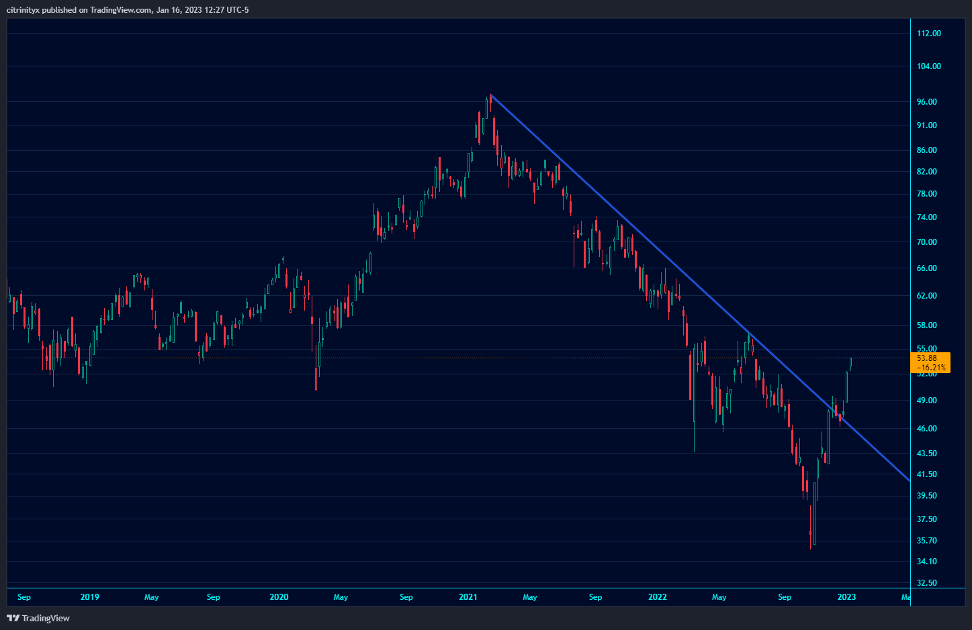
Task: Click the 74.00 price axis label
Action: pos(927,217)
